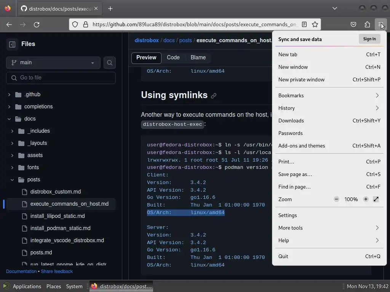Open Bookmarks submenu
The height and width of the screenshot is (292, 390).
coord(329,95)
